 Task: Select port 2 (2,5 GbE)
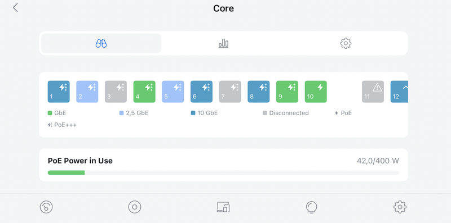[x=87, y=92]
